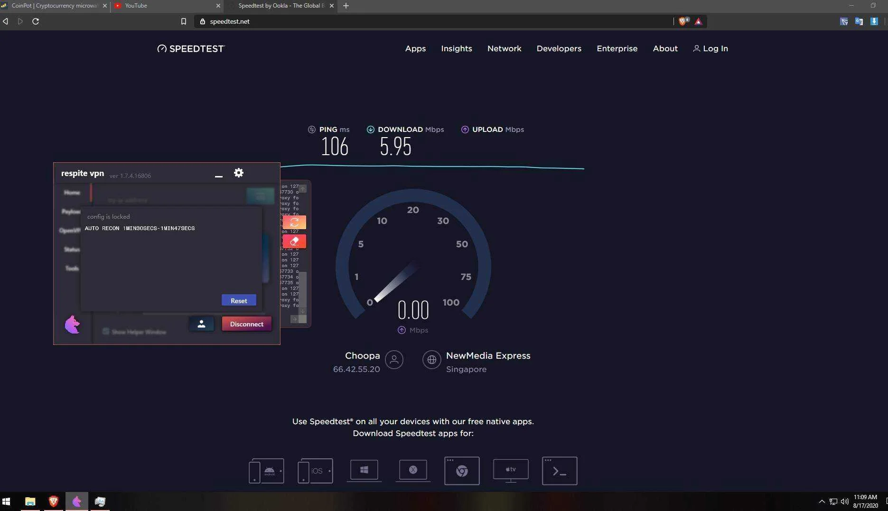
Task: Click the Choopa user profile icon
Action: pos(394,360)
